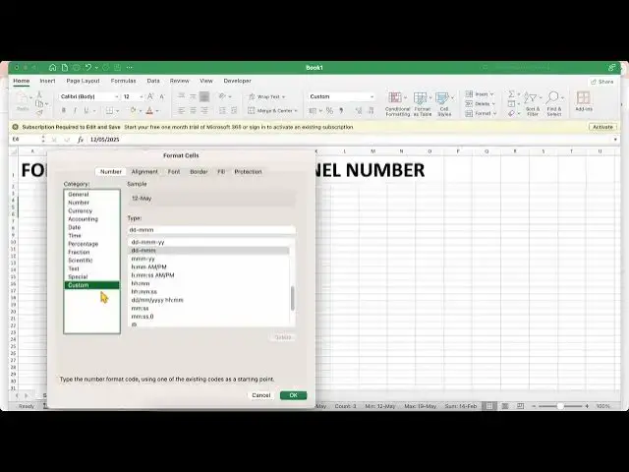Click Decrease Indent icon
Image resolution: width=629 pixels, height=472 pixels.
(x=223, y=110)
